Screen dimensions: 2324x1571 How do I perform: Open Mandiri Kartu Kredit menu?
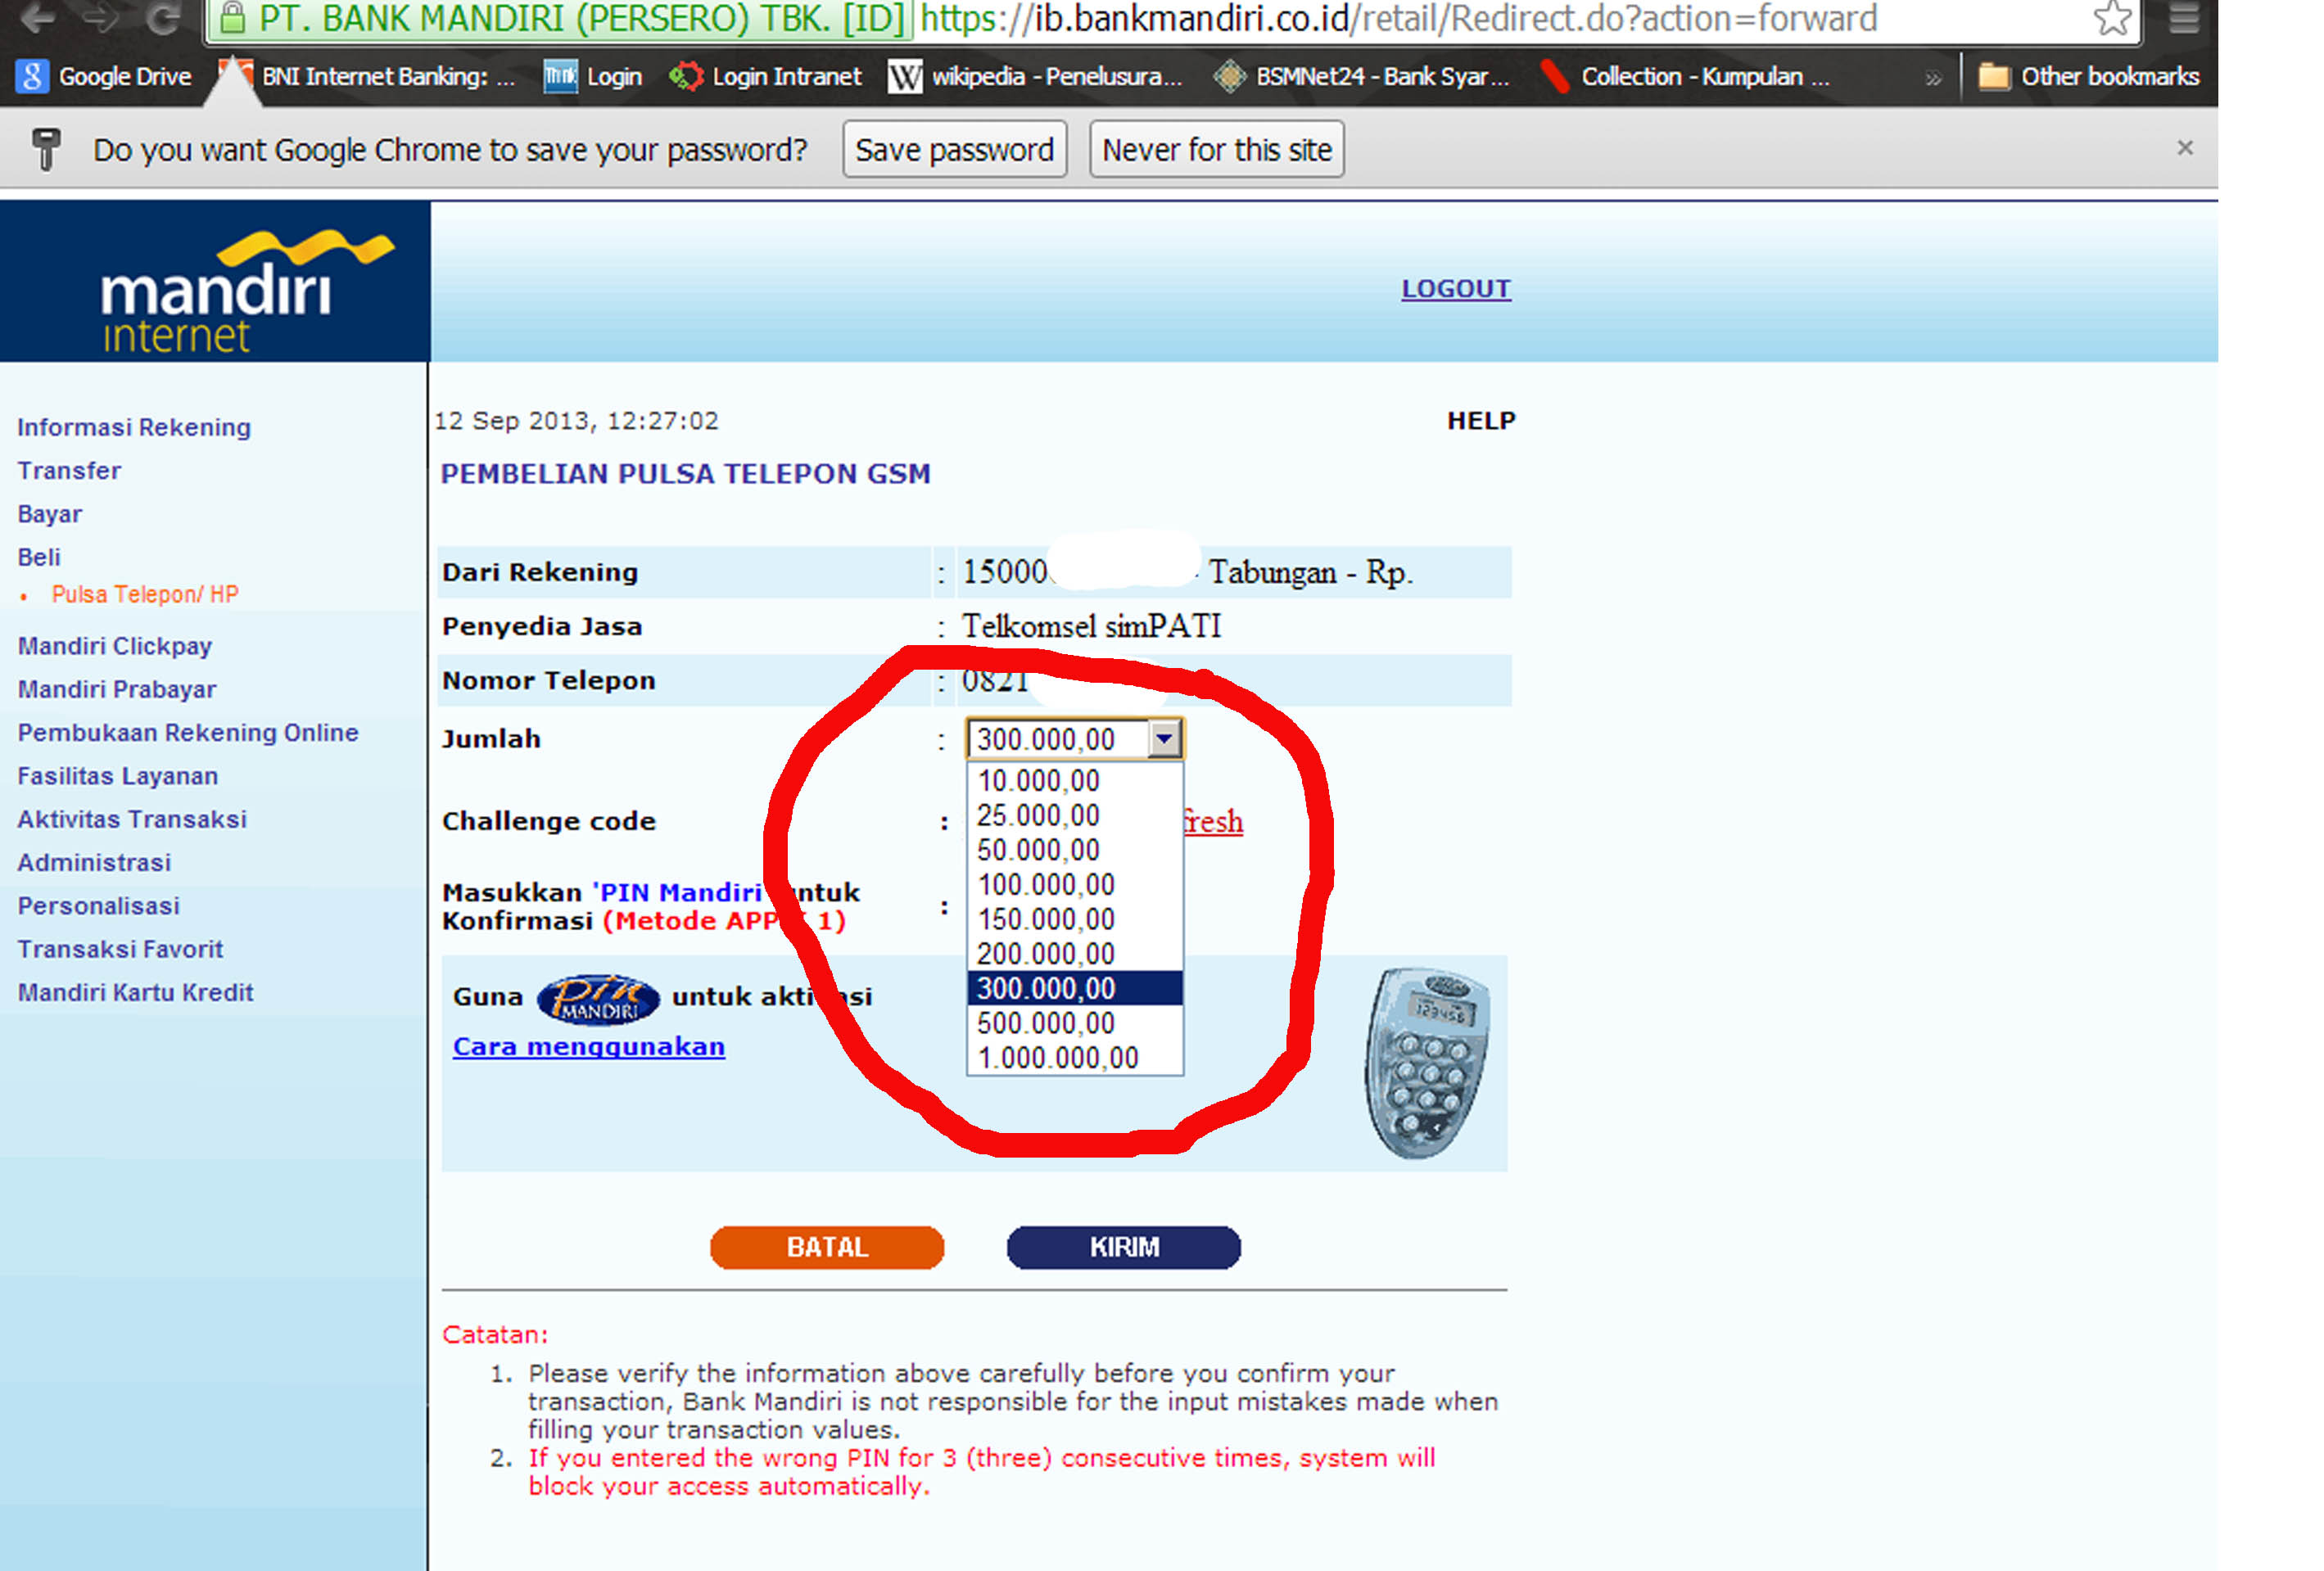136,992
